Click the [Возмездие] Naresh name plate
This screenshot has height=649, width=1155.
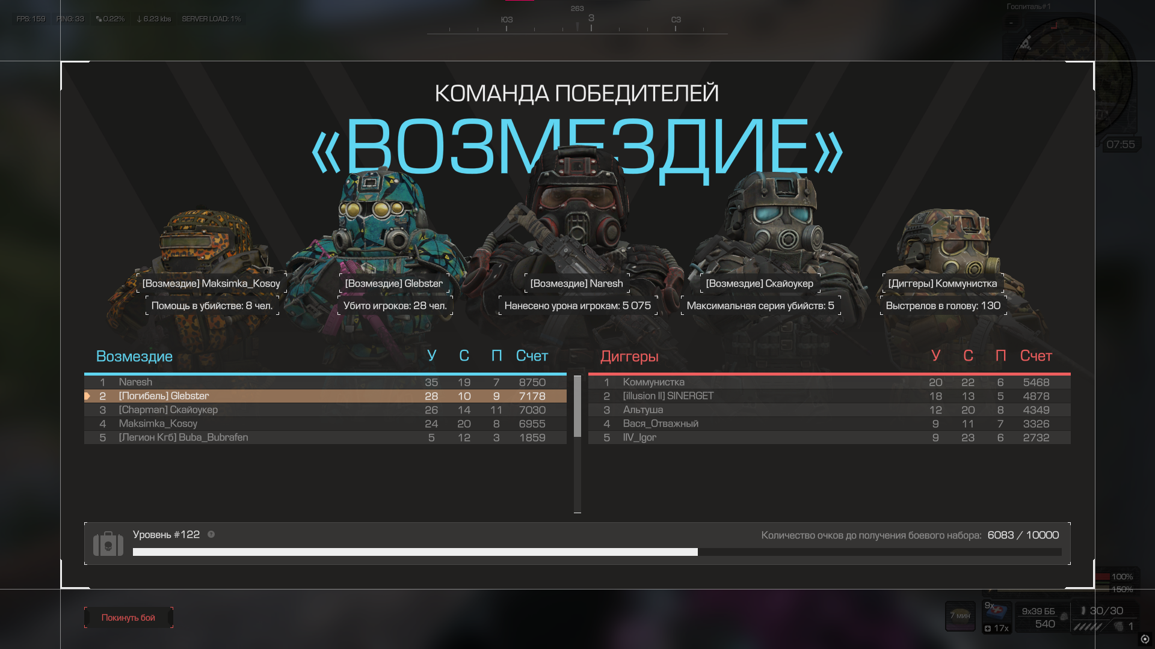[x=577, y=284]
